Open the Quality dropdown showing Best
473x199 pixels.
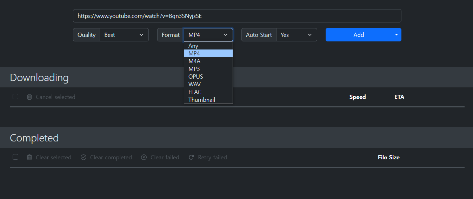click(x=124, y=35)
